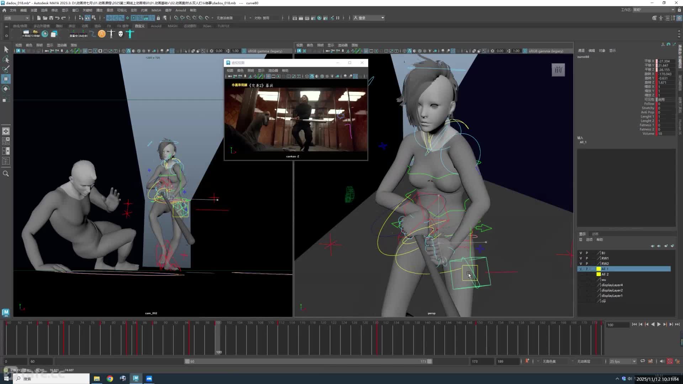683x384 pixels.
Task: Click play backwards button
Action: [653, 324]
